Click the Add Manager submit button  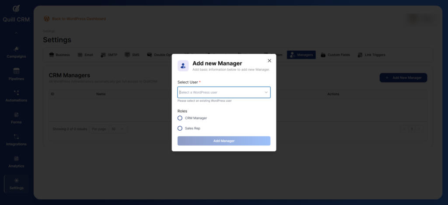(x=224, y=141)
